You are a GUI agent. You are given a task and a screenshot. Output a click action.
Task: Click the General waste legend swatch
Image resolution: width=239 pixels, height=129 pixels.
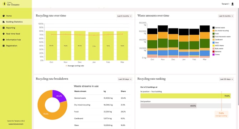(214, 28)
